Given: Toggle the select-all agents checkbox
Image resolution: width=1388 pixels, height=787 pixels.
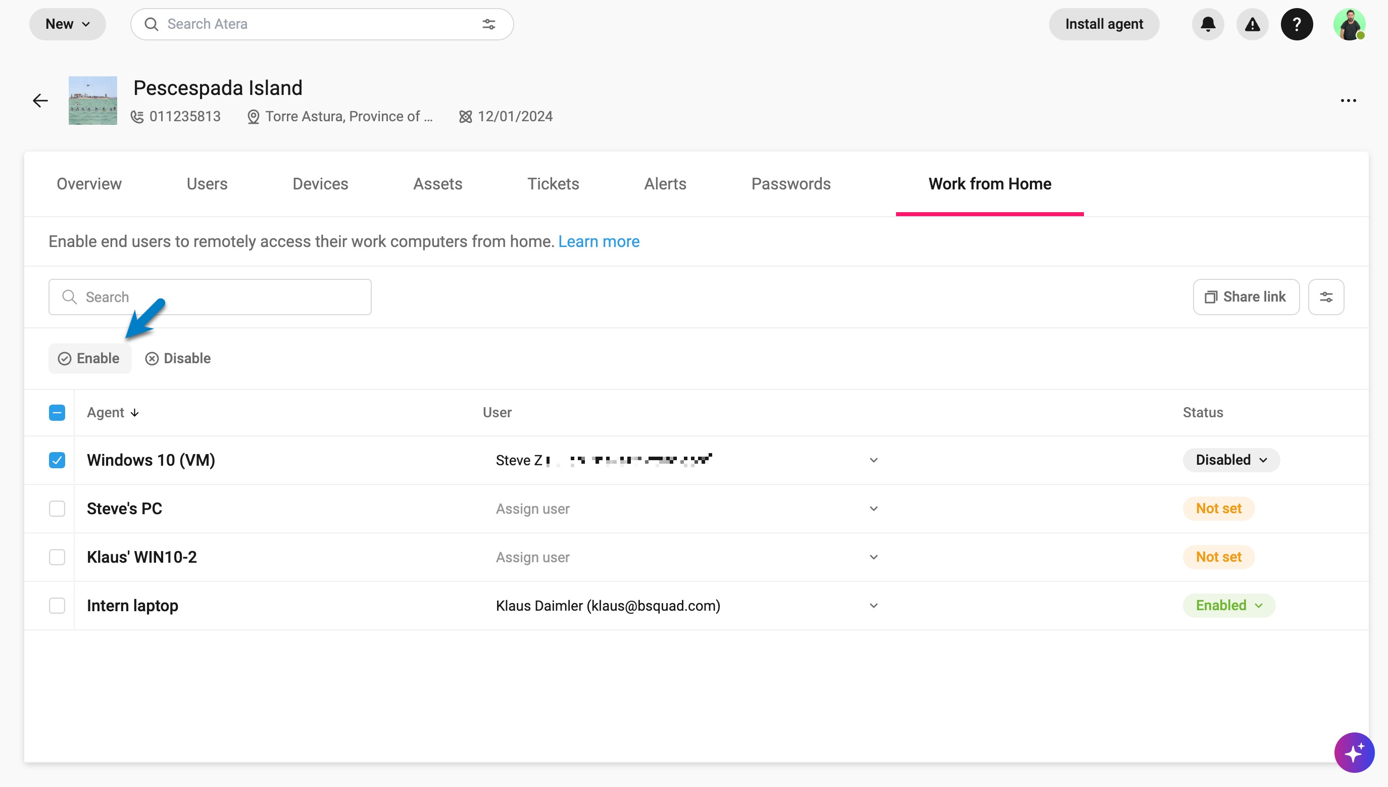Looking at the screenshot, I should coord(57,413).
